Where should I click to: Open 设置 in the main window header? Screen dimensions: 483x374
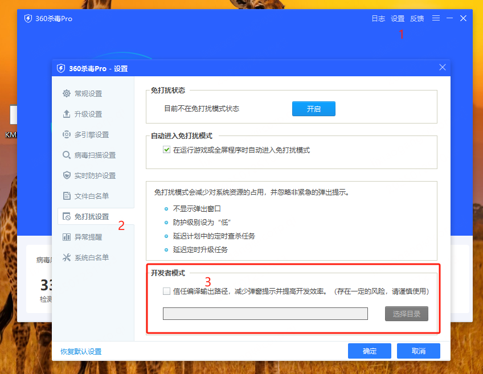(x=398, y=18)
